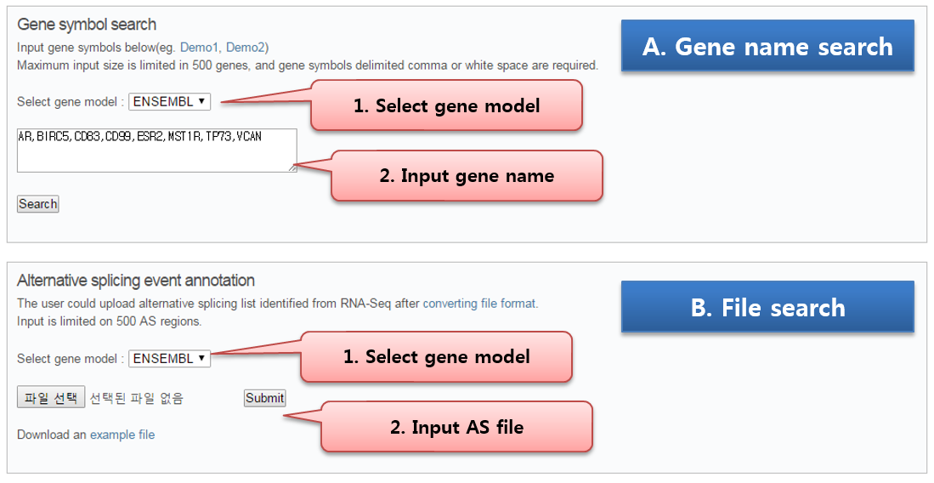Open the Demo2 example gene link
Viewport: 934px width, 483px height.
point(246,48)
